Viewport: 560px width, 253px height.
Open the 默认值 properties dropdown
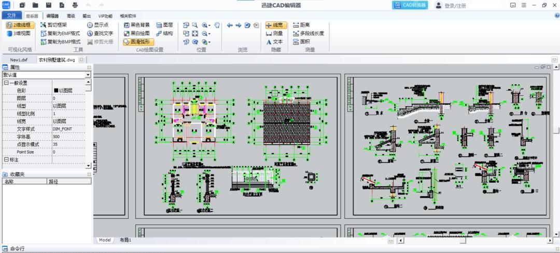(x=88, y=75)
